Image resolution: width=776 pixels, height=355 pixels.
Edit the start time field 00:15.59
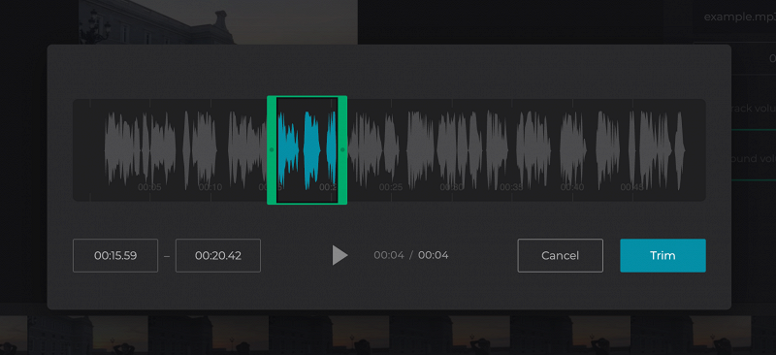pos(115,255)
